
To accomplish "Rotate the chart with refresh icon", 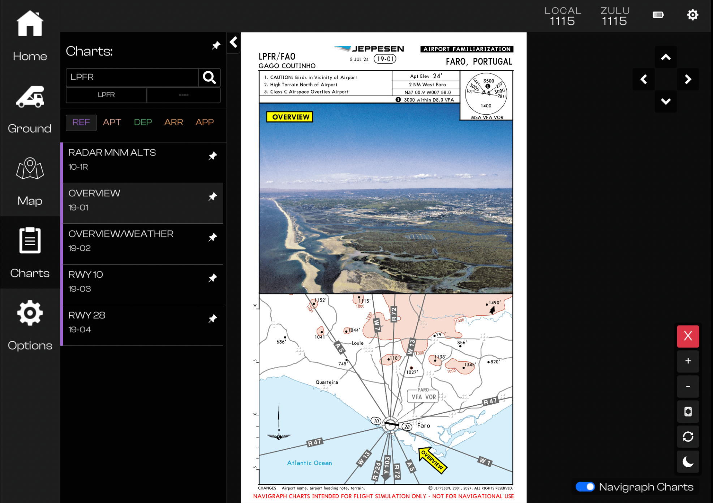I will pos(688,437).
